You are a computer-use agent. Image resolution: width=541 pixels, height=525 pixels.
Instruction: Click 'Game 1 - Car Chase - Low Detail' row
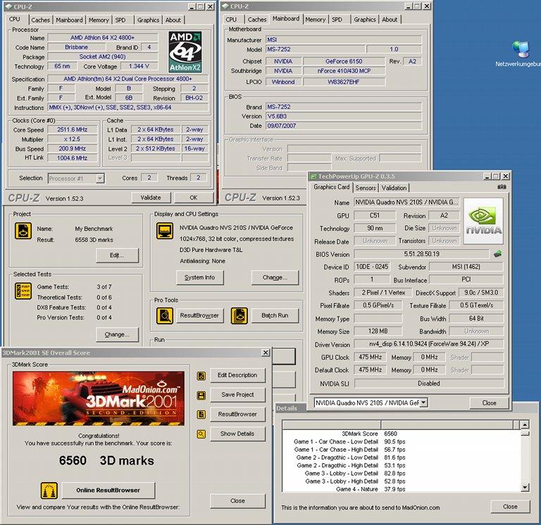(401, 441)
